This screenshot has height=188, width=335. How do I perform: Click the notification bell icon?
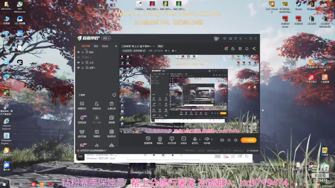pos(247,48)
